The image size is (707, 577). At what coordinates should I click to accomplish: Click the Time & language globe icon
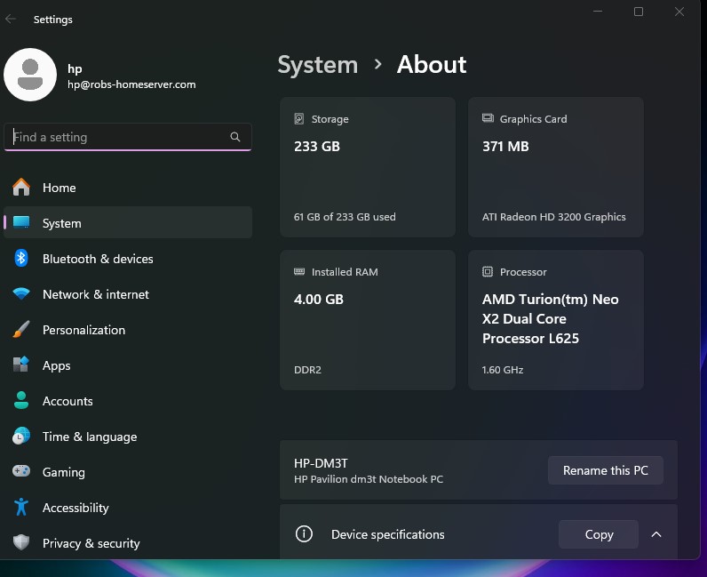[x=21, y=437]
